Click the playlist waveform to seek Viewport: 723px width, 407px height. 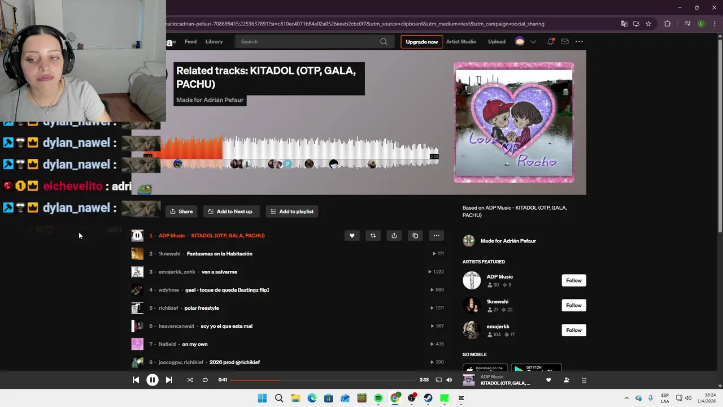[299, 151]
